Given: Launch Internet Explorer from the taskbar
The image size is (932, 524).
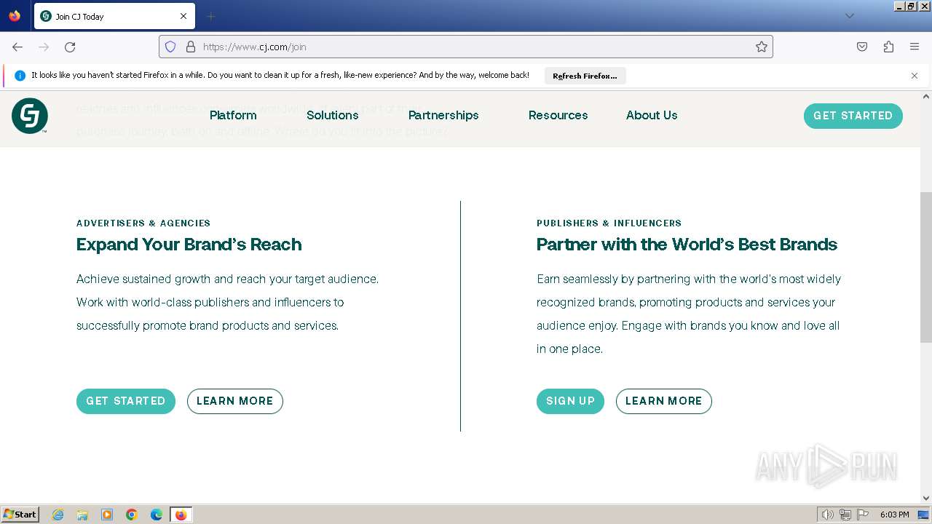Looking at the screenshot, I should 58,515.
